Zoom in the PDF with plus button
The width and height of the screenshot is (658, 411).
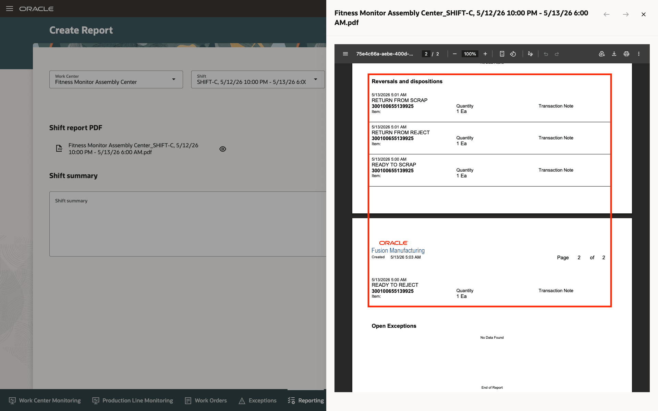[x=485, y=54]
